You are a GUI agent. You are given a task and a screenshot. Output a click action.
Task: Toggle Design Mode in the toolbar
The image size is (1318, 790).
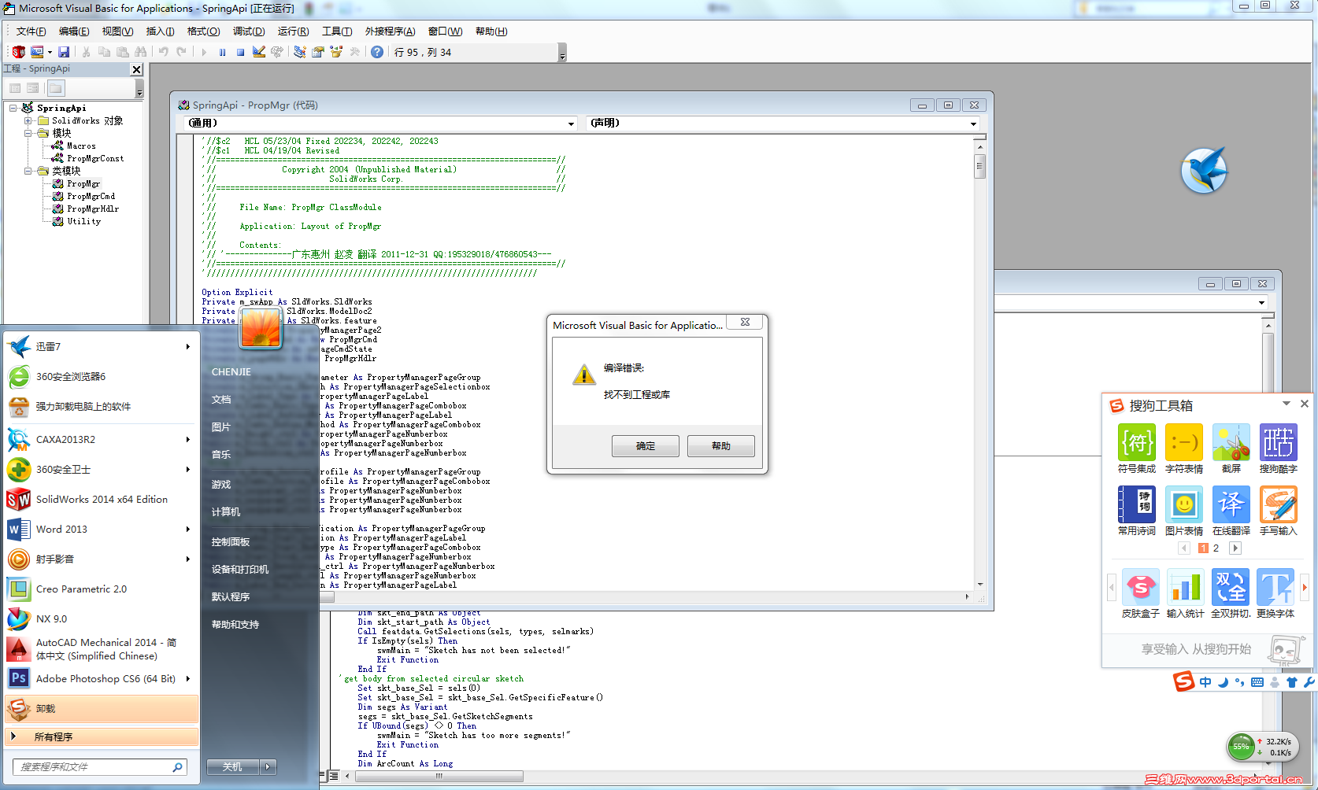[x=259, y=52]
